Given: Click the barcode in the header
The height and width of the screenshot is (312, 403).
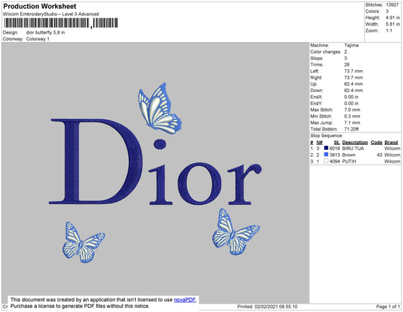Looking at the screenshot, I should point(61,23).
